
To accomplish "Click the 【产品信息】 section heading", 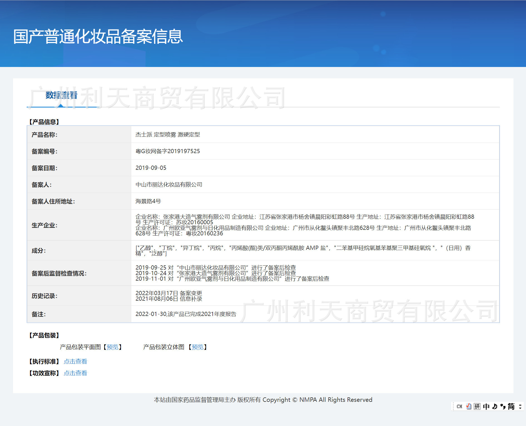I will (x=44, y=122).
